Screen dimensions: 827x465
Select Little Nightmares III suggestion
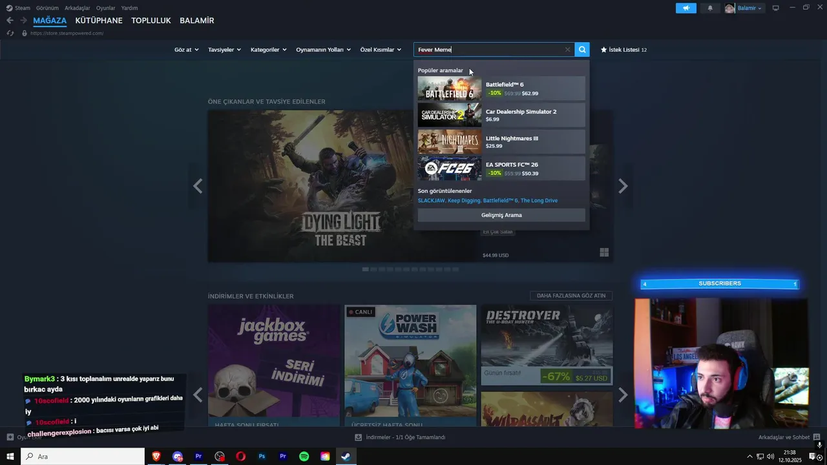click(x=501, y=141)
